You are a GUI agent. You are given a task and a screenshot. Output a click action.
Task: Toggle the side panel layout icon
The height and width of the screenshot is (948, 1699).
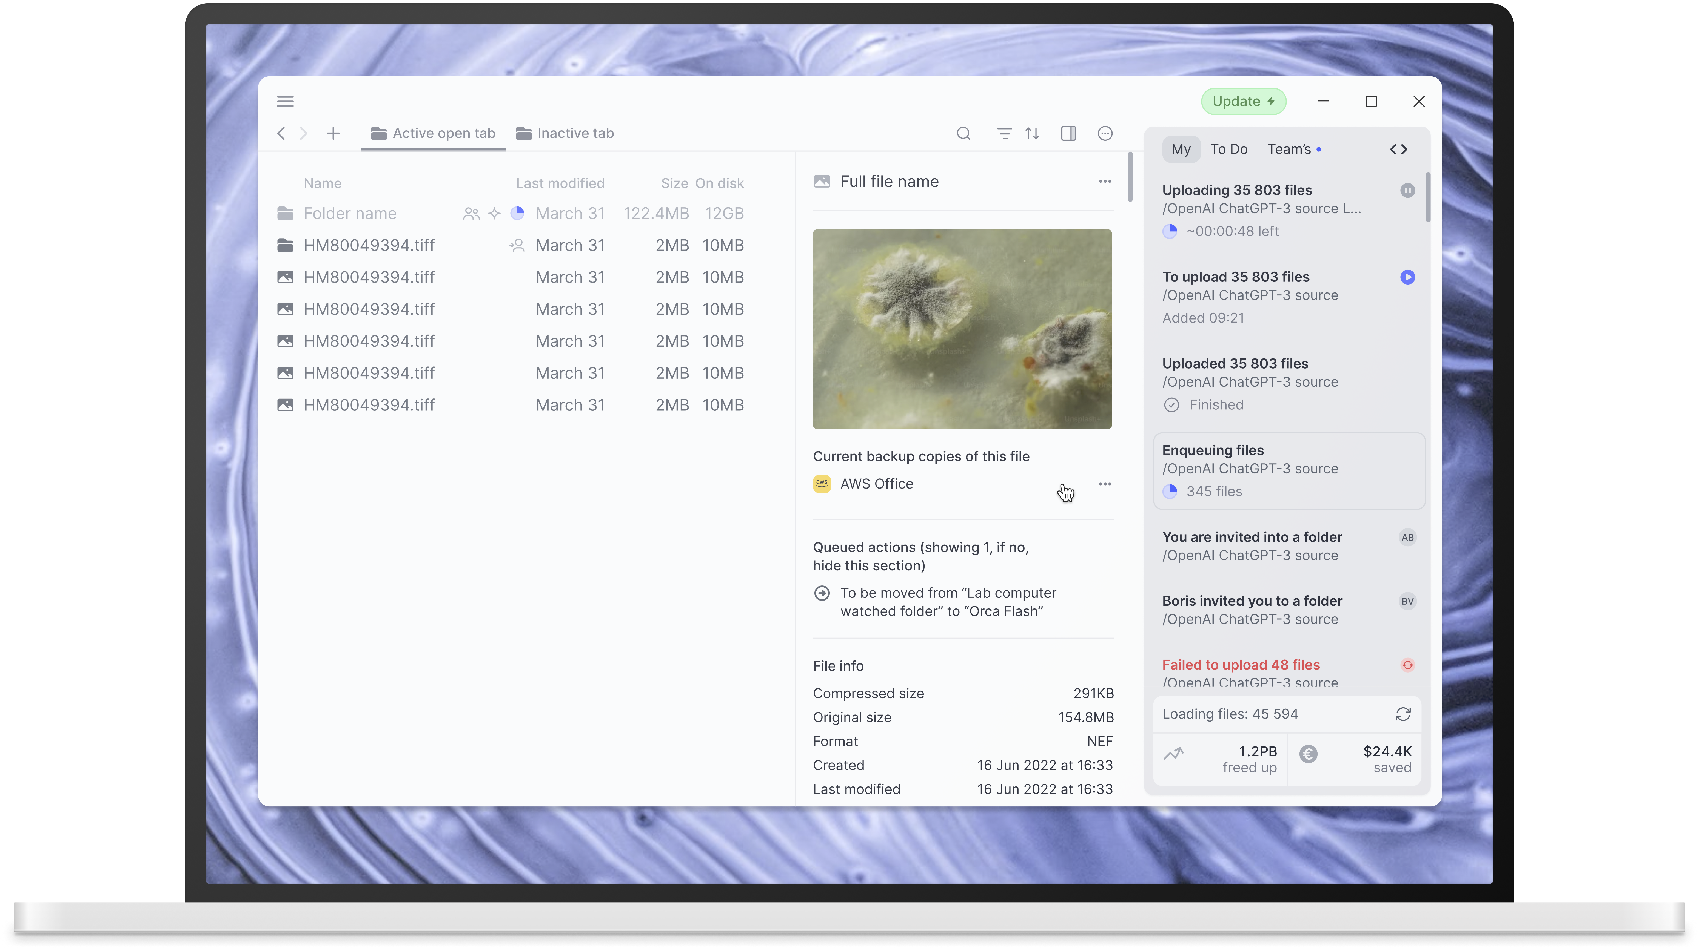coord(1068,133)
